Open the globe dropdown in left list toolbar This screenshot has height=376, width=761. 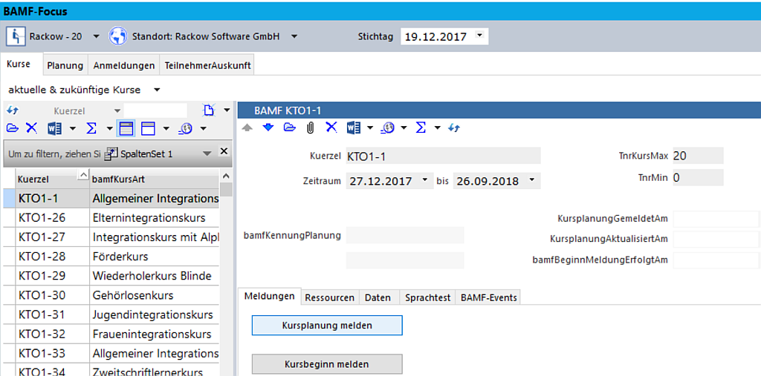(x=204, y=129)
